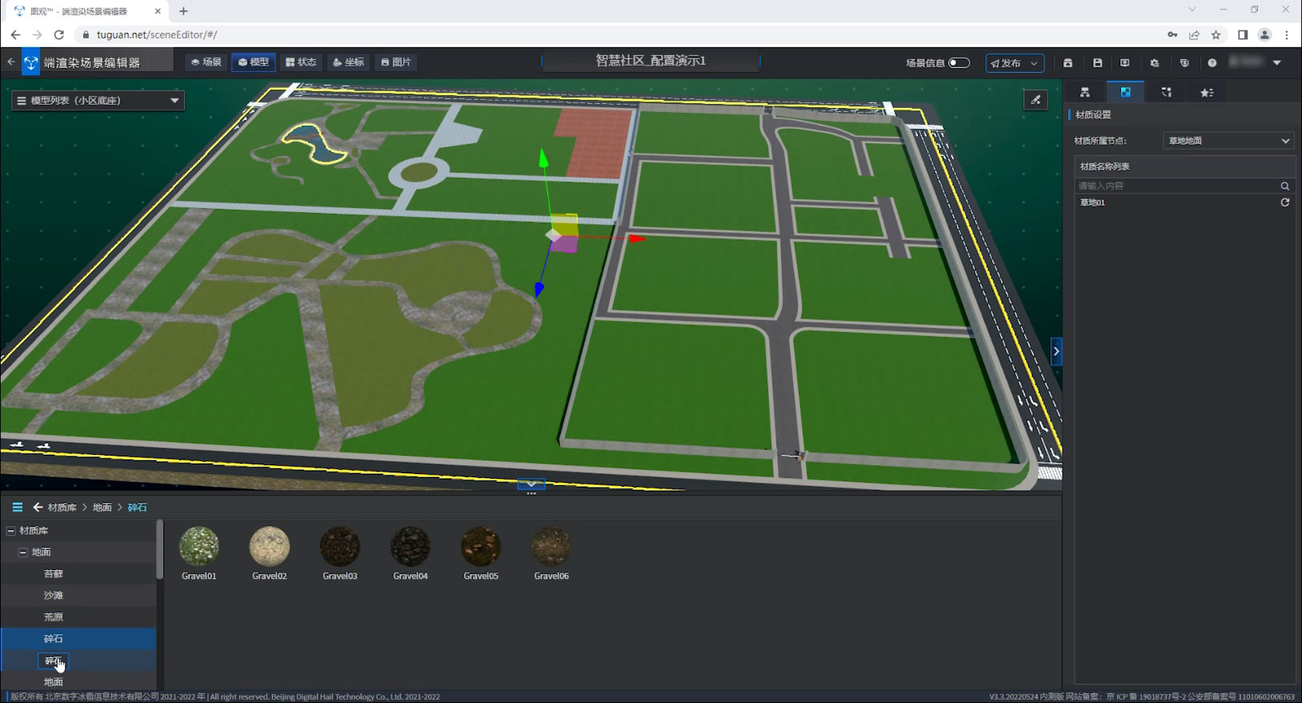Viewport: 1302px width, 703px height.
Task: Open the starred list tab icon
Action: 1207,93
